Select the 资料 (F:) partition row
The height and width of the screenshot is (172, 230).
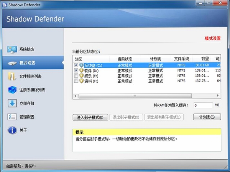(x=147, y=81)
